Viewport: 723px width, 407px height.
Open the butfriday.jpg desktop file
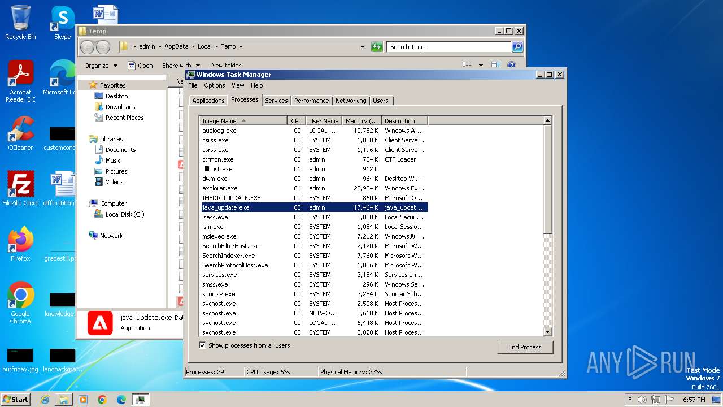click(x=20, y=360)
